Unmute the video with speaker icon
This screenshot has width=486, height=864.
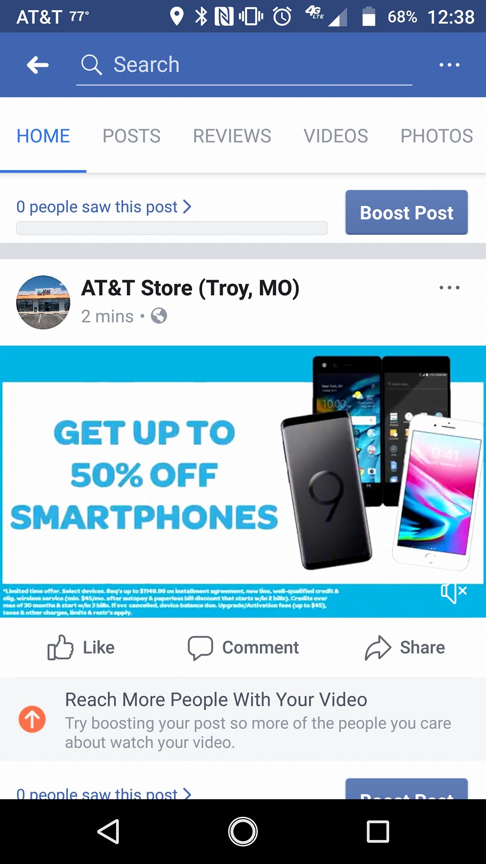click(453, 593)
